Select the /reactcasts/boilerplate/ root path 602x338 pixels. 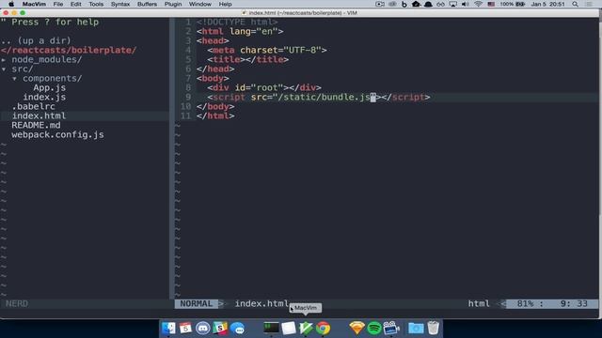click(69, 50)
